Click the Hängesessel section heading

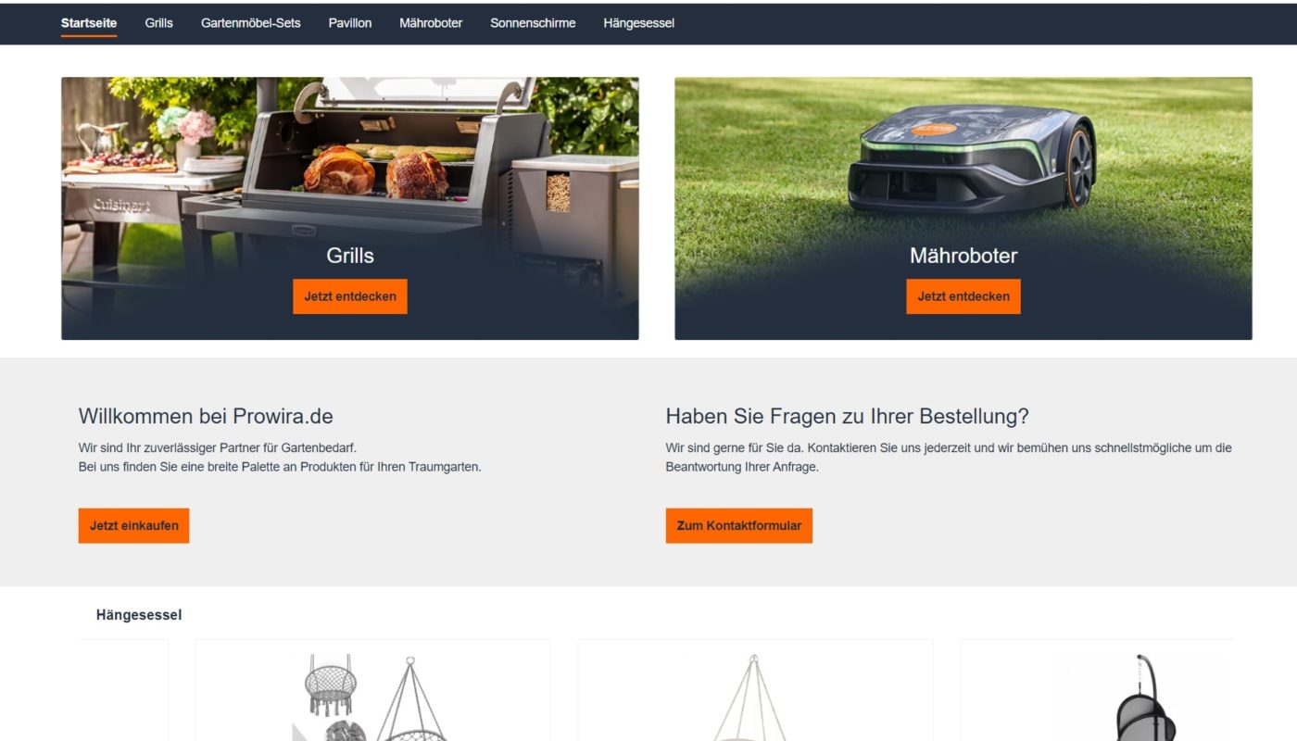[139, 615]
